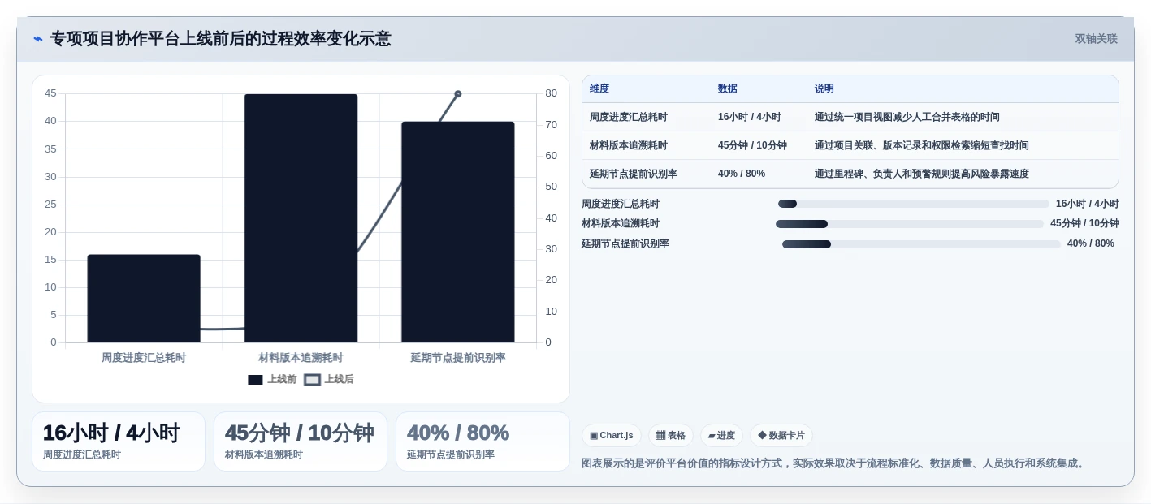Click the 材料版本追溯耗时 bar in chart
The height and width of the screenshot is (504, 1151).
301,218
